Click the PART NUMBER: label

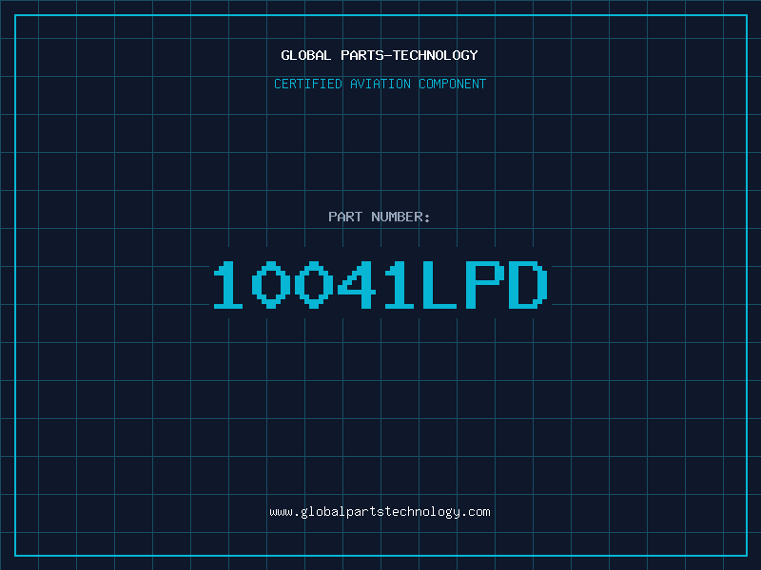point(380,217)
